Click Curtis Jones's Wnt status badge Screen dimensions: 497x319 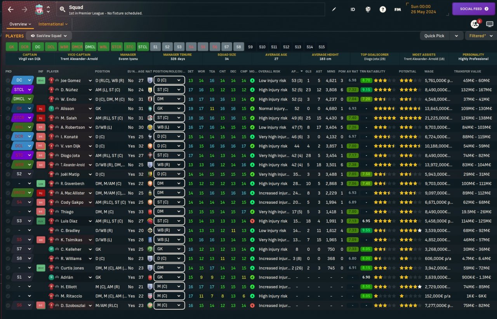coord(40,268)
